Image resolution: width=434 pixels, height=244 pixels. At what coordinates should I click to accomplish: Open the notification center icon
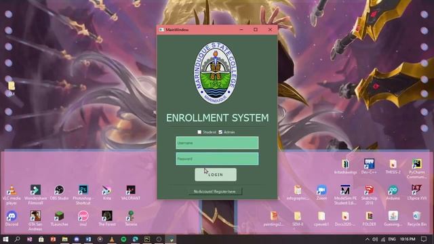tap(424, 239)
